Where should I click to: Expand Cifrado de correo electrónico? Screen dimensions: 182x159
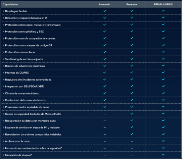[x=4, y=93]
